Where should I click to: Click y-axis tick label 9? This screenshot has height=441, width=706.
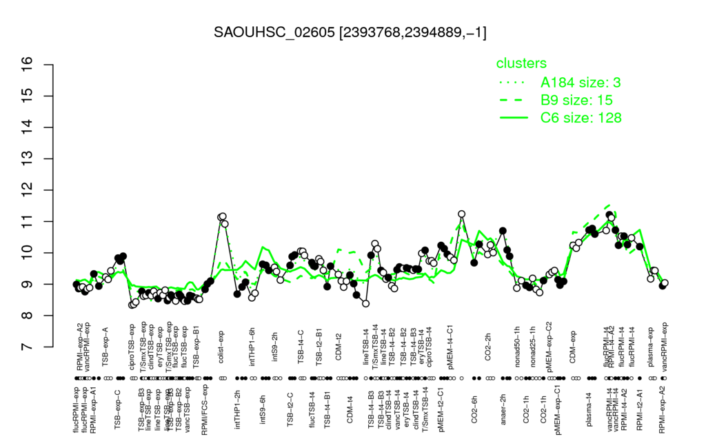(x=27, y=284)
